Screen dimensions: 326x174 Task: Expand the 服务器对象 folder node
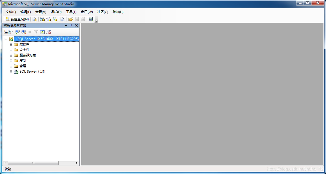tap(11, 55)
